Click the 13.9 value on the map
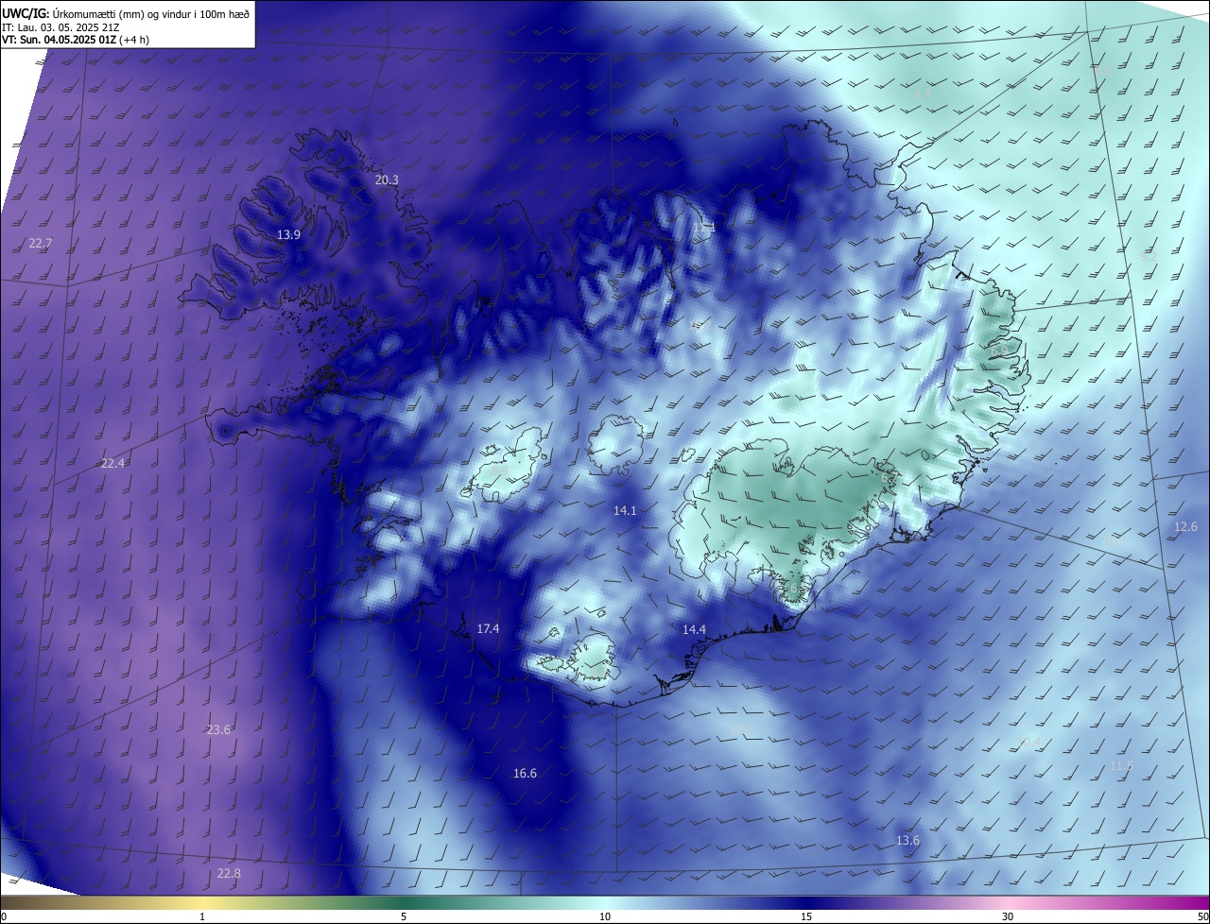Screen dimensions: 1210x924 coord(288,235)
